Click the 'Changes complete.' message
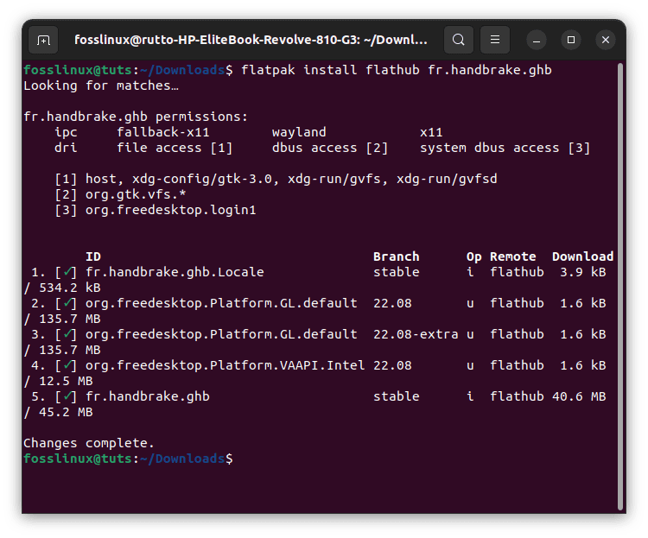The image size is (648, 538). 89,443
